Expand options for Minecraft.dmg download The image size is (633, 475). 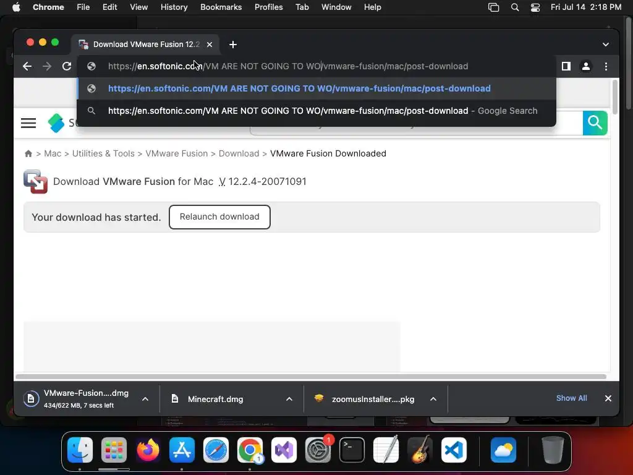coord(289,399)
